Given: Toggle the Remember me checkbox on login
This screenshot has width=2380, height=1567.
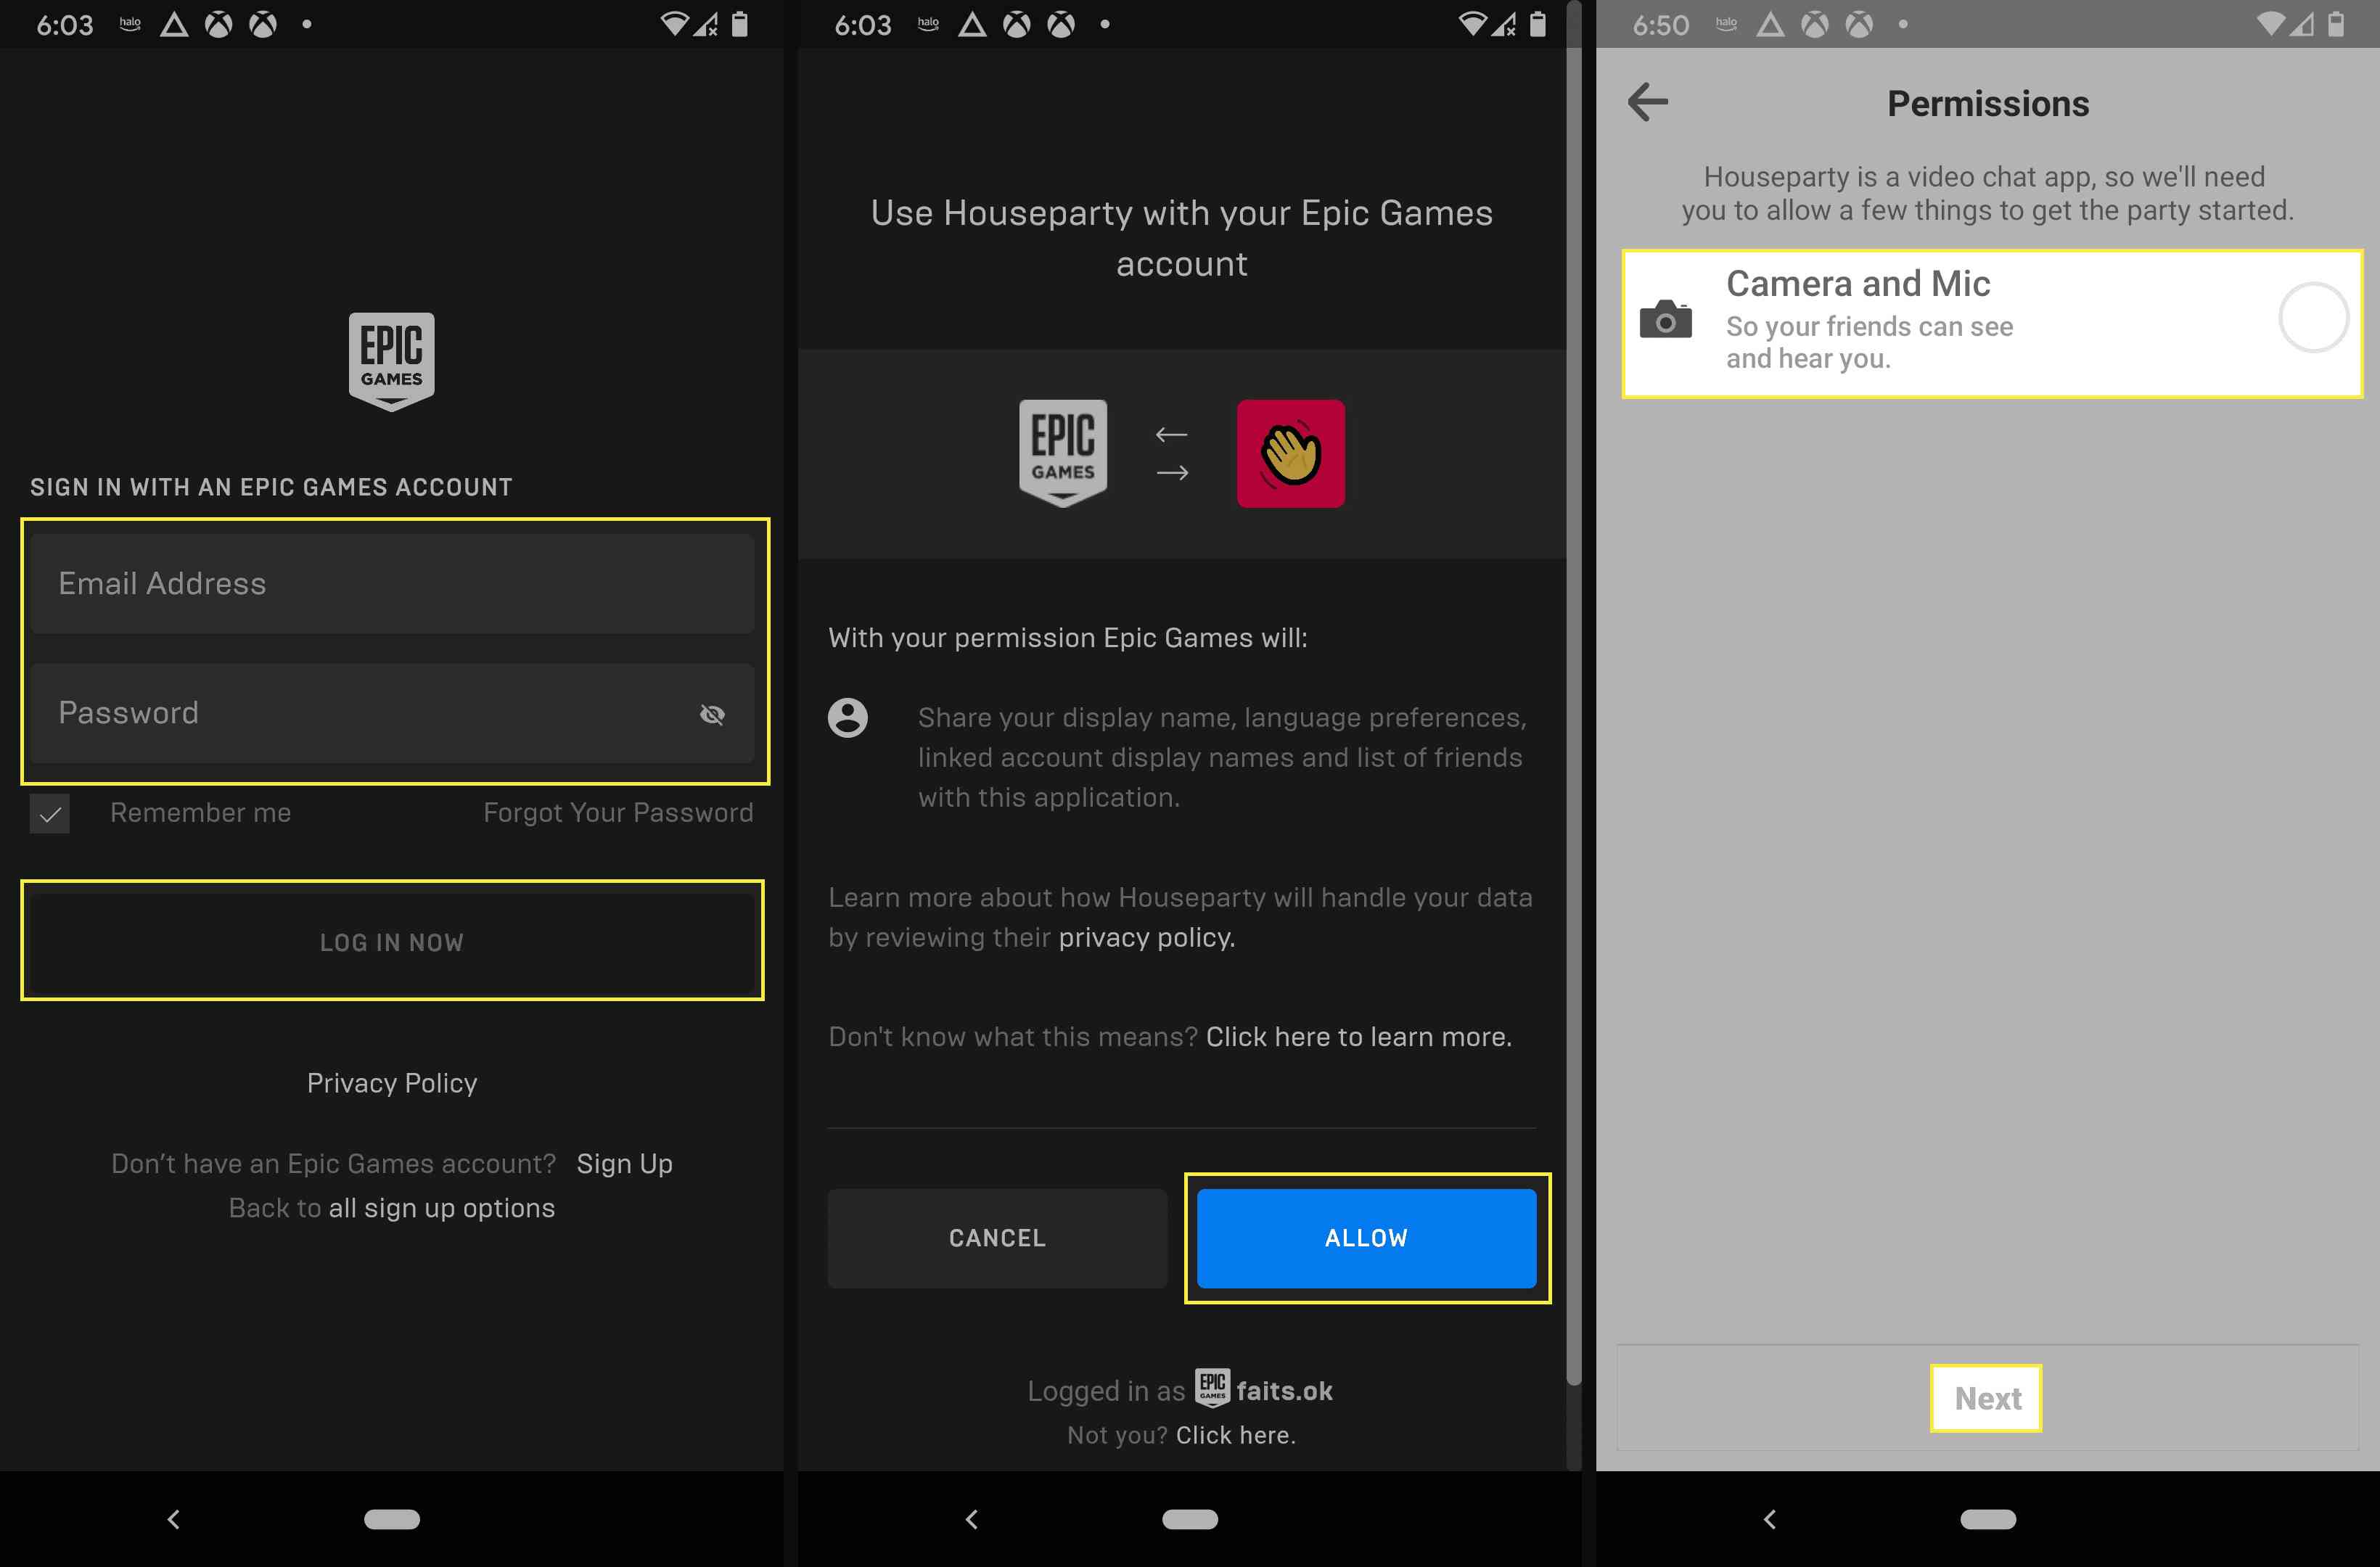Looking at the screenshot, I should pos(47,813).
